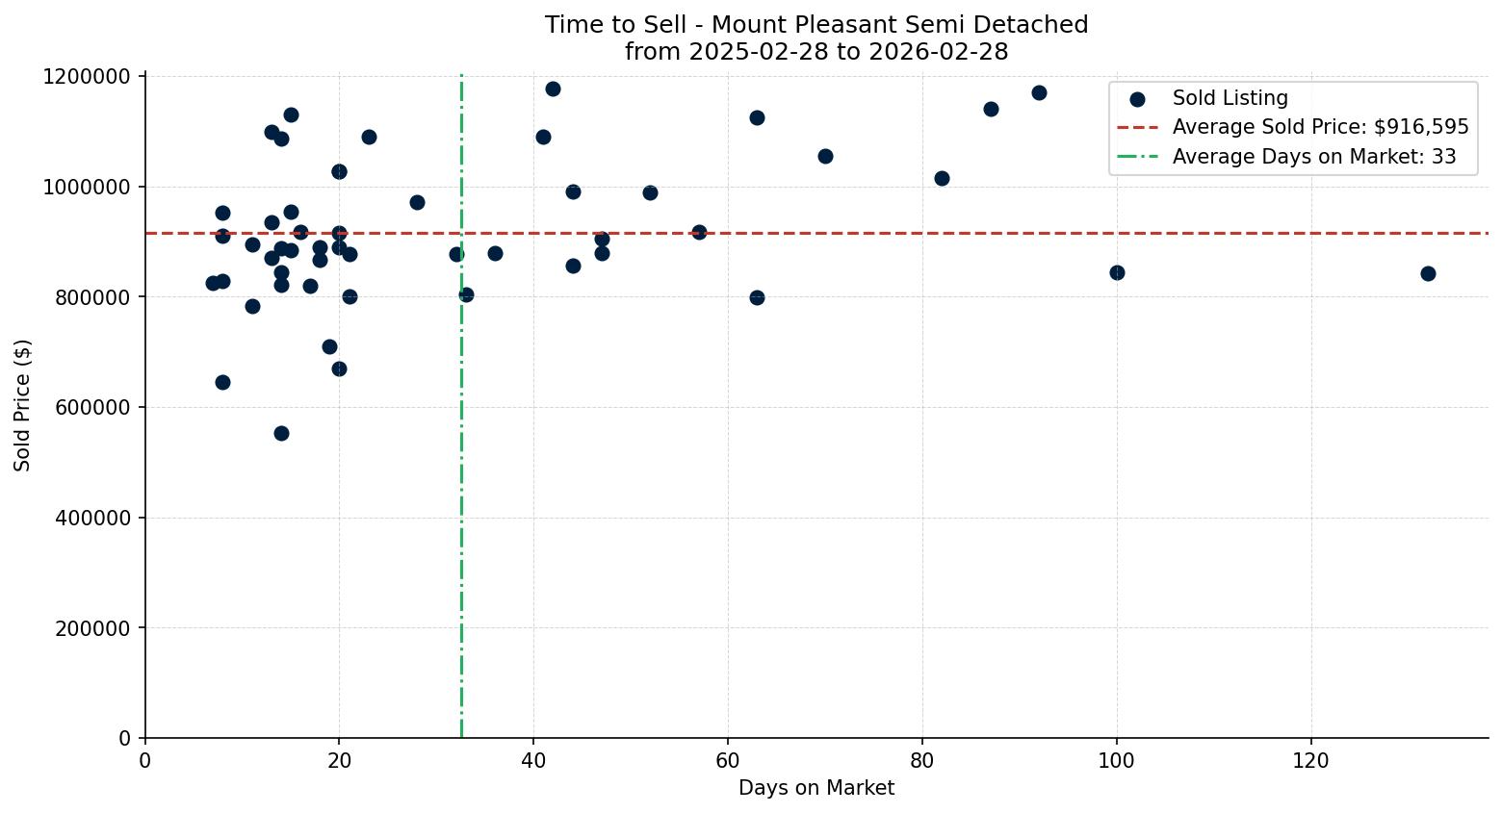
Task: Click the 1200000 y-axis tick label
Action: (87, 76)
